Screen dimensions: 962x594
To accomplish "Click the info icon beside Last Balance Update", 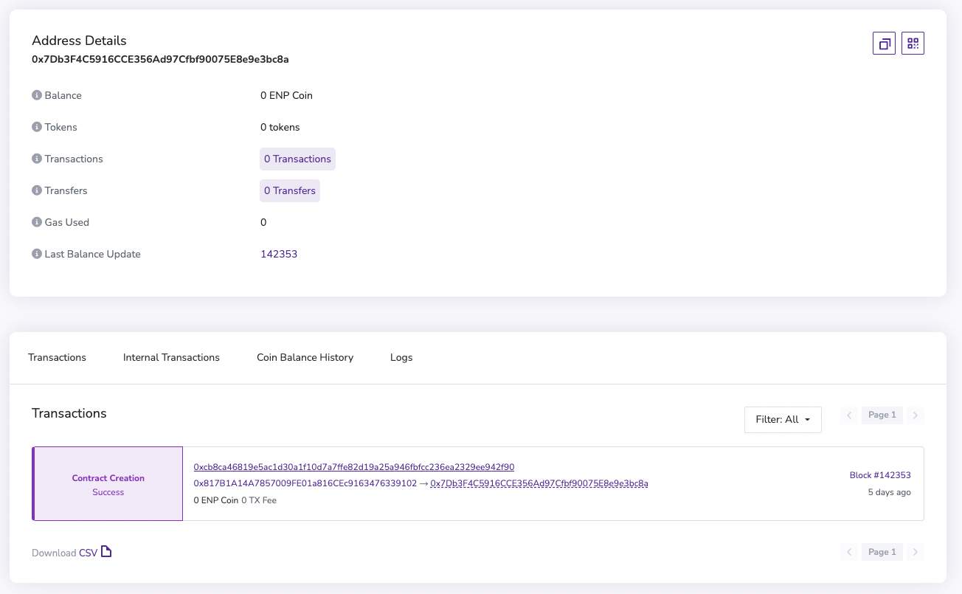I will [35, 253].
